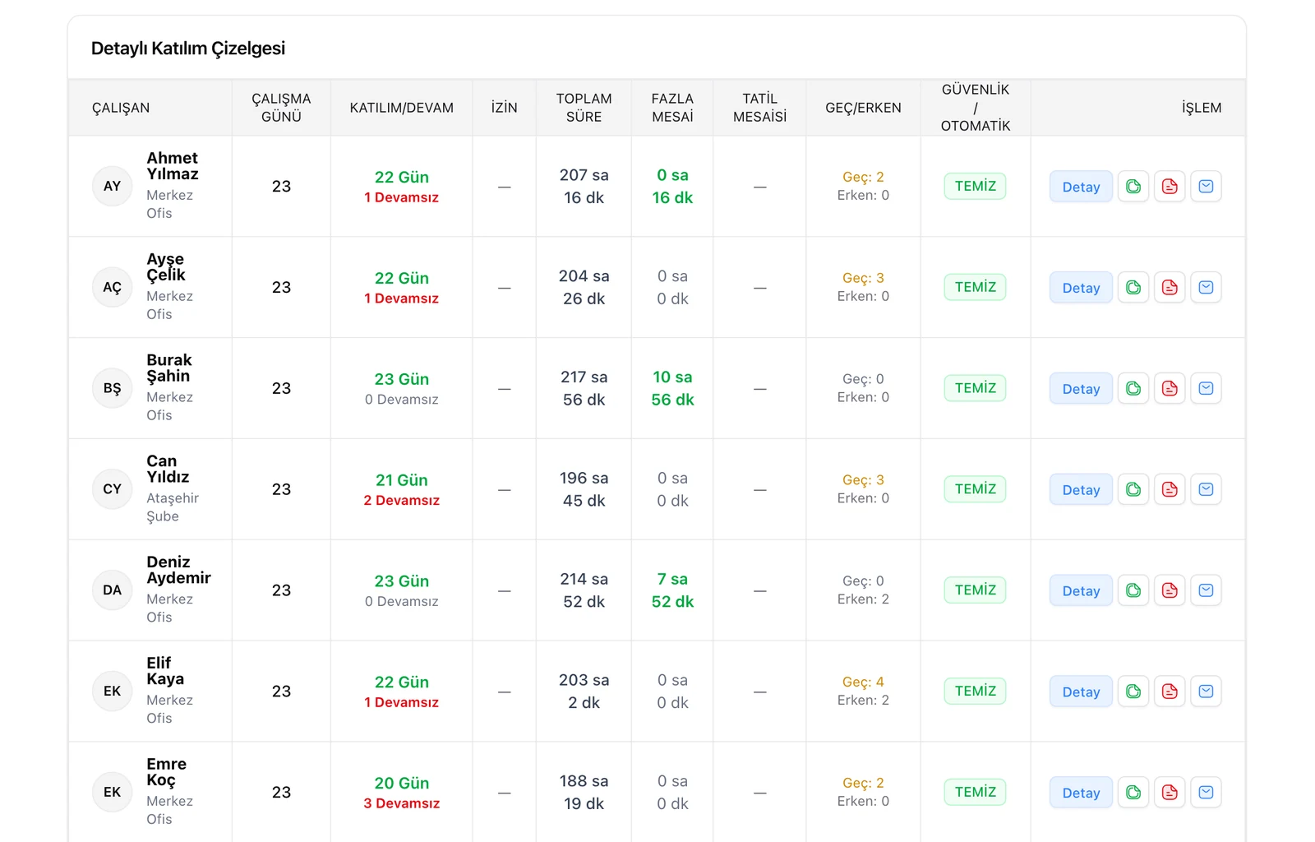Viewport: 1315px width, 842px height.
Task: Open Detay for Ahmet Yılmaz
Action: [1081, 187]
